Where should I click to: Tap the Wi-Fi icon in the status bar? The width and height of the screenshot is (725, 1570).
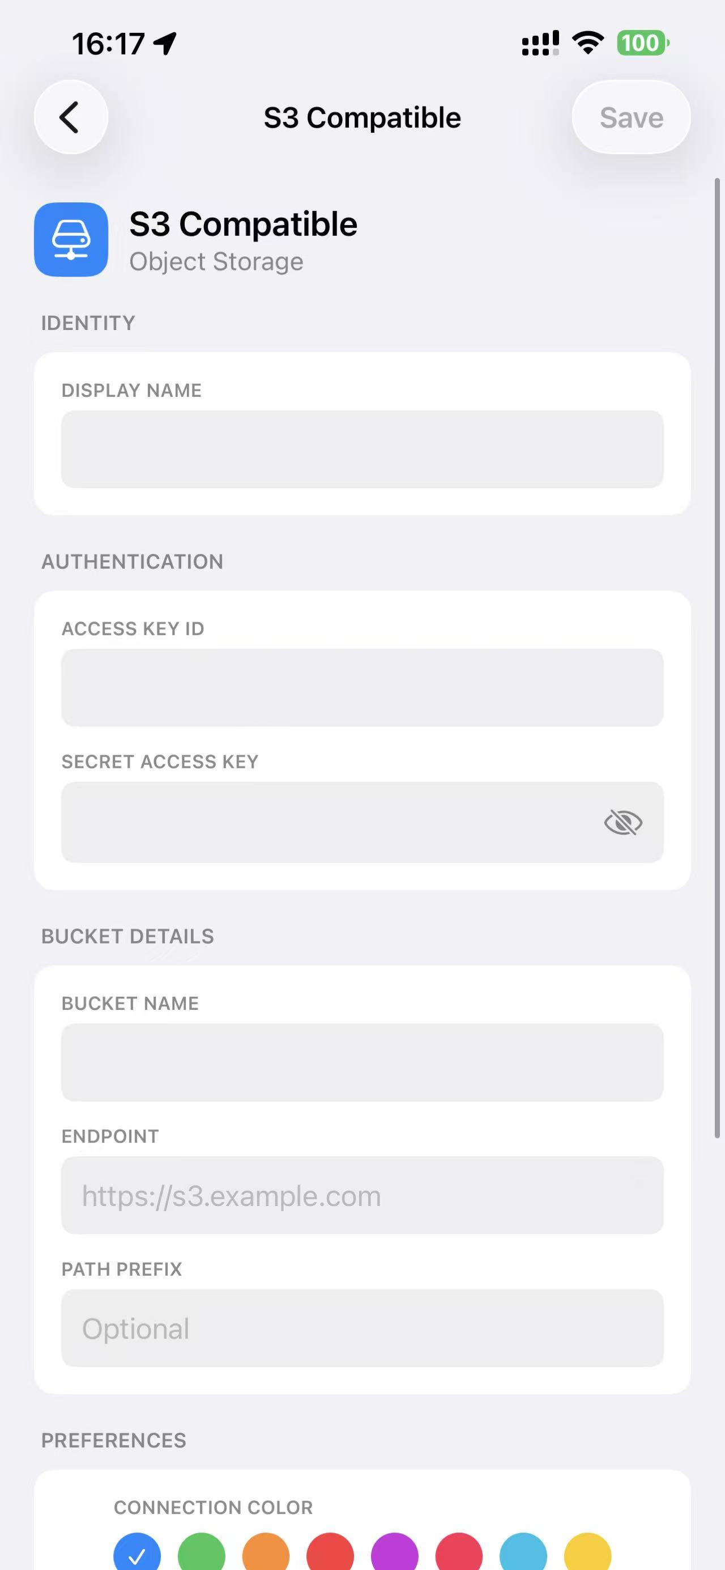(587, 42)
